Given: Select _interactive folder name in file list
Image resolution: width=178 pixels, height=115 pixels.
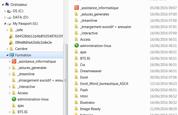Looking at the screenshot, I should tap(89, 33).
